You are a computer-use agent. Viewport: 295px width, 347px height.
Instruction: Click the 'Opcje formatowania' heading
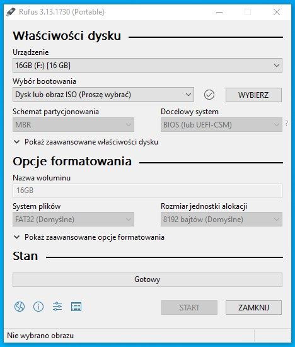pos(72,162)
